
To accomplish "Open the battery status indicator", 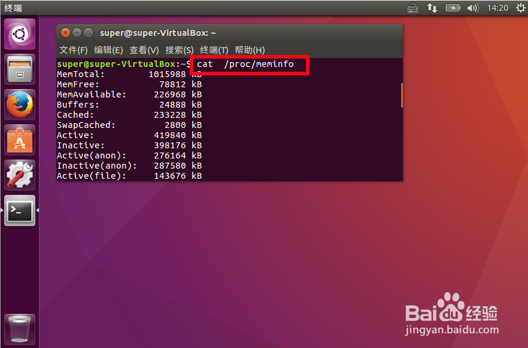I will click(453, 8).
